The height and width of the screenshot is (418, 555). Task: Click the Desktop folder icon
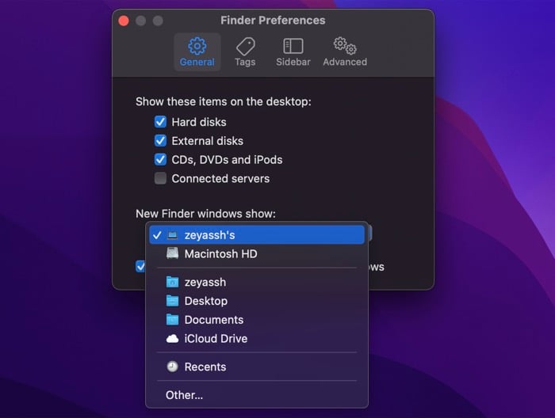click(172, 301)
